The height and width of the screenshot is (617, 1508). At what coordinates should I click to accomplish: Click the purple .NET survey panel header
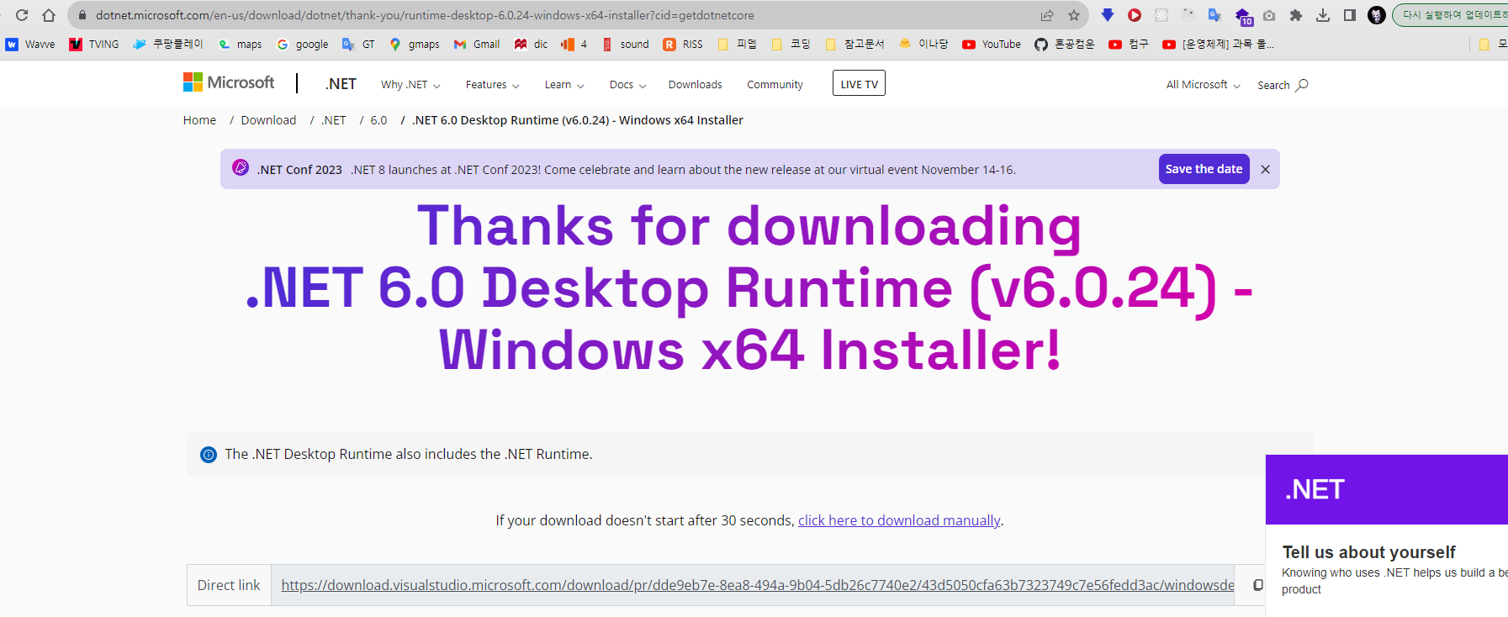point(1387,489)
